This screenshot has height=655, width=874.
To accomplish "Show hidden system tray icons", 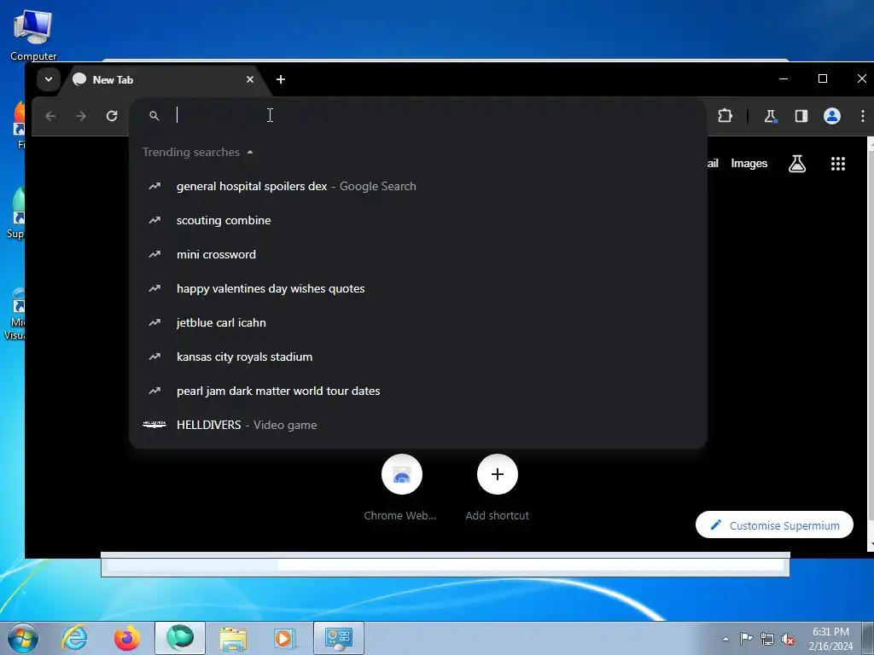I will 725,639.
